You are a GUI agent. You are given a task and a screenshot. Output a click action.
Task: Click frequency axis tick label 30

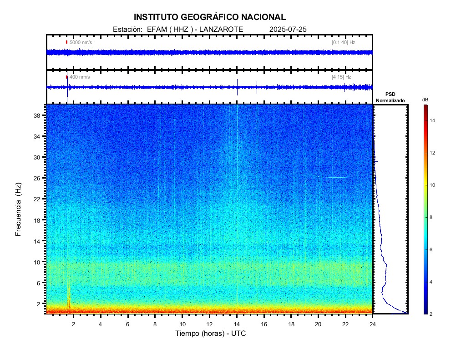tap(37, 157)
